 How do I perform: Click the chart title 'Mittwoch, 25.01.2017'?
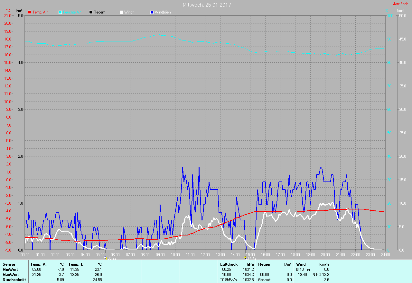(207, 5)
